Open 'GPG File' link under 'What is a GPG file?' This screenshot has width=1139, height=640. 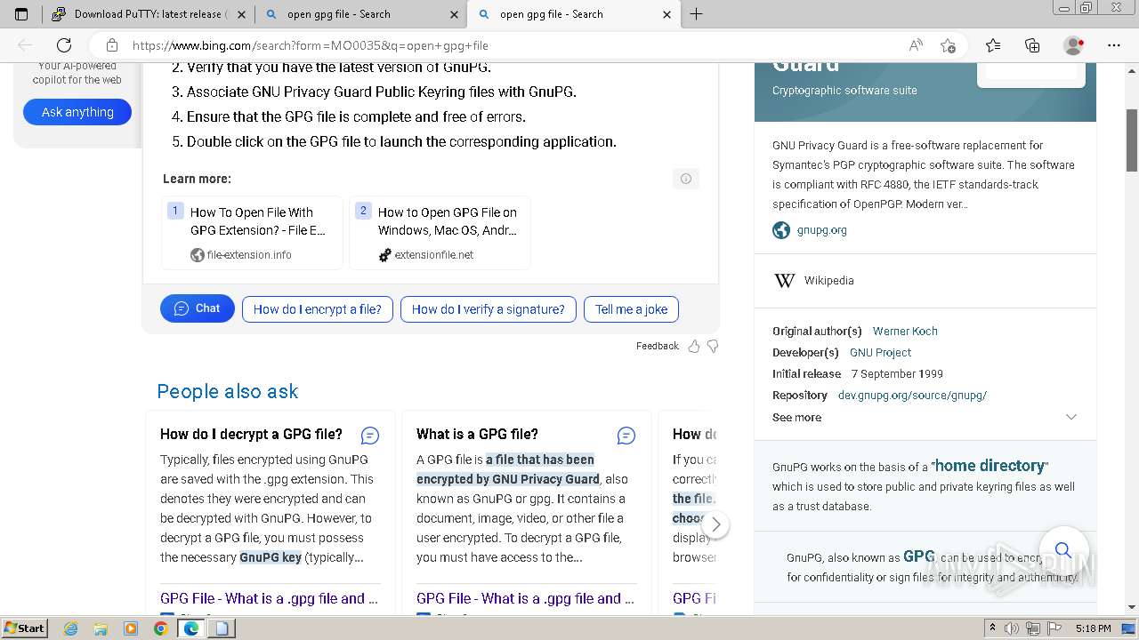(525, 598)
